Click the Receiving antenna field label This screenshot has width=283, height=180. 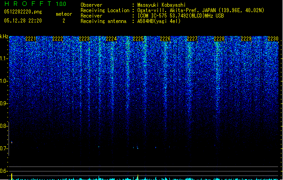point(103,21)
